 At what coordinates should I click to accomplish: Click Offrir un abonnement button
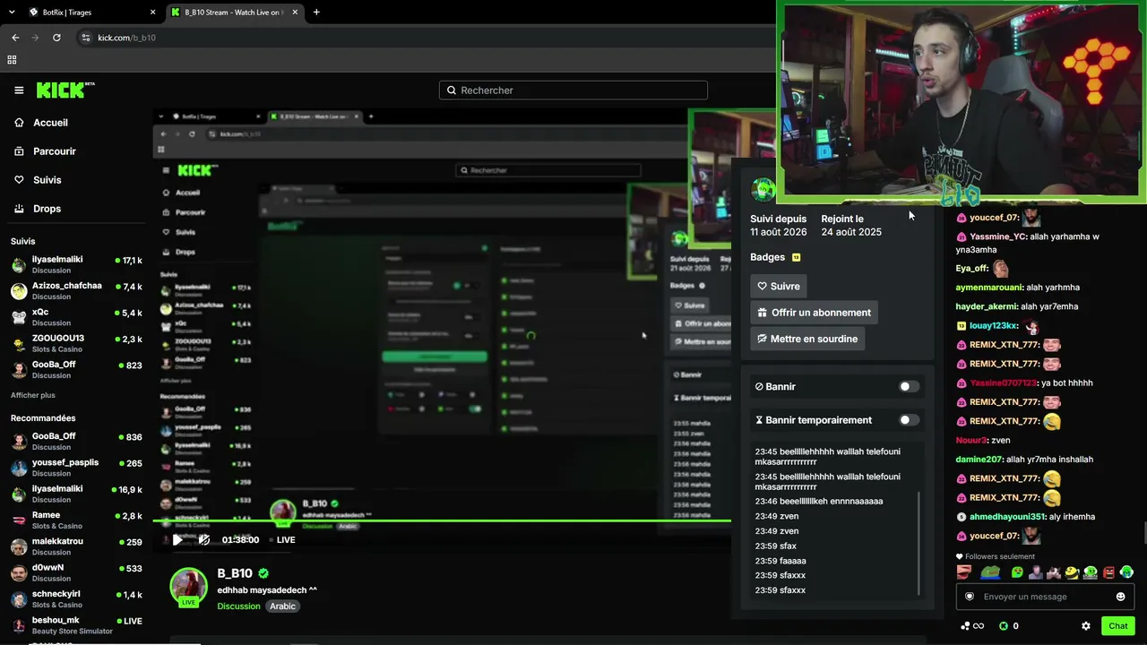[814, 313]
